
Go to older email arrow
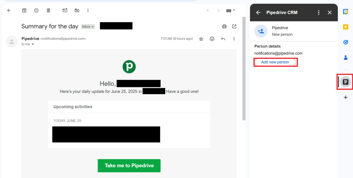pos(218,10)
